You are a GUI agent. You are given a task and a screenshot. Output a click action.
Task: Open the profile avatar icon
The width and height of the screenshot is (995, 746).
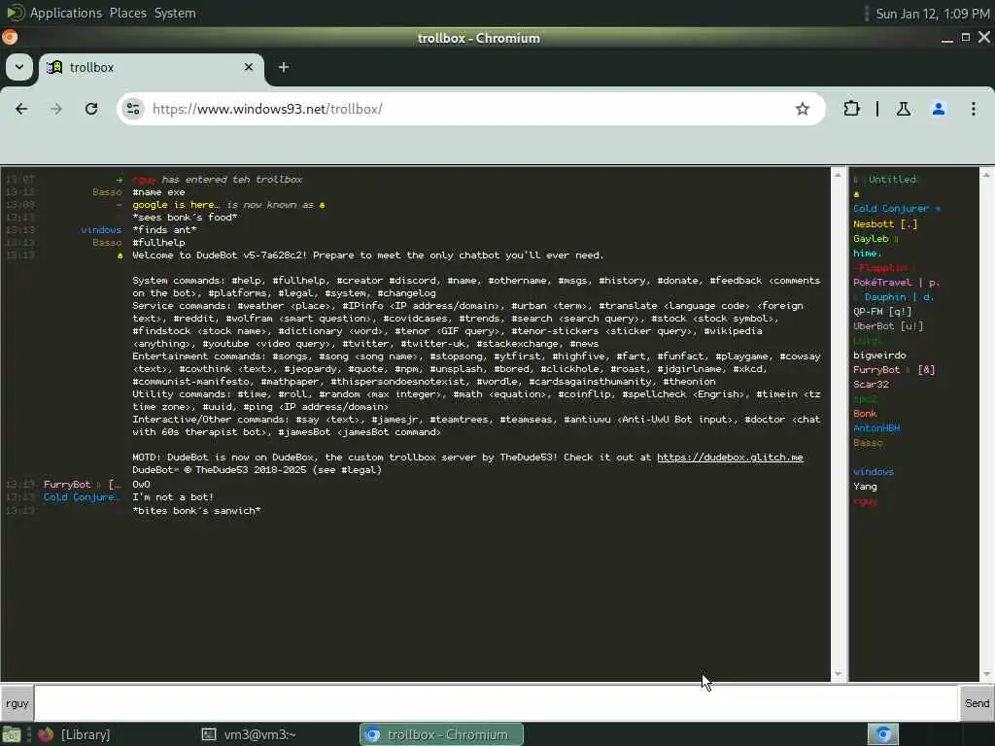938,109
